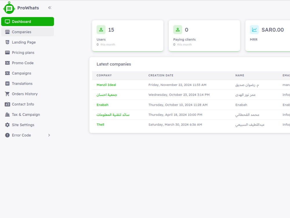
Task: Click the date Saturday, March 30, 2024 6:36 AM
Action: [175, 125]
